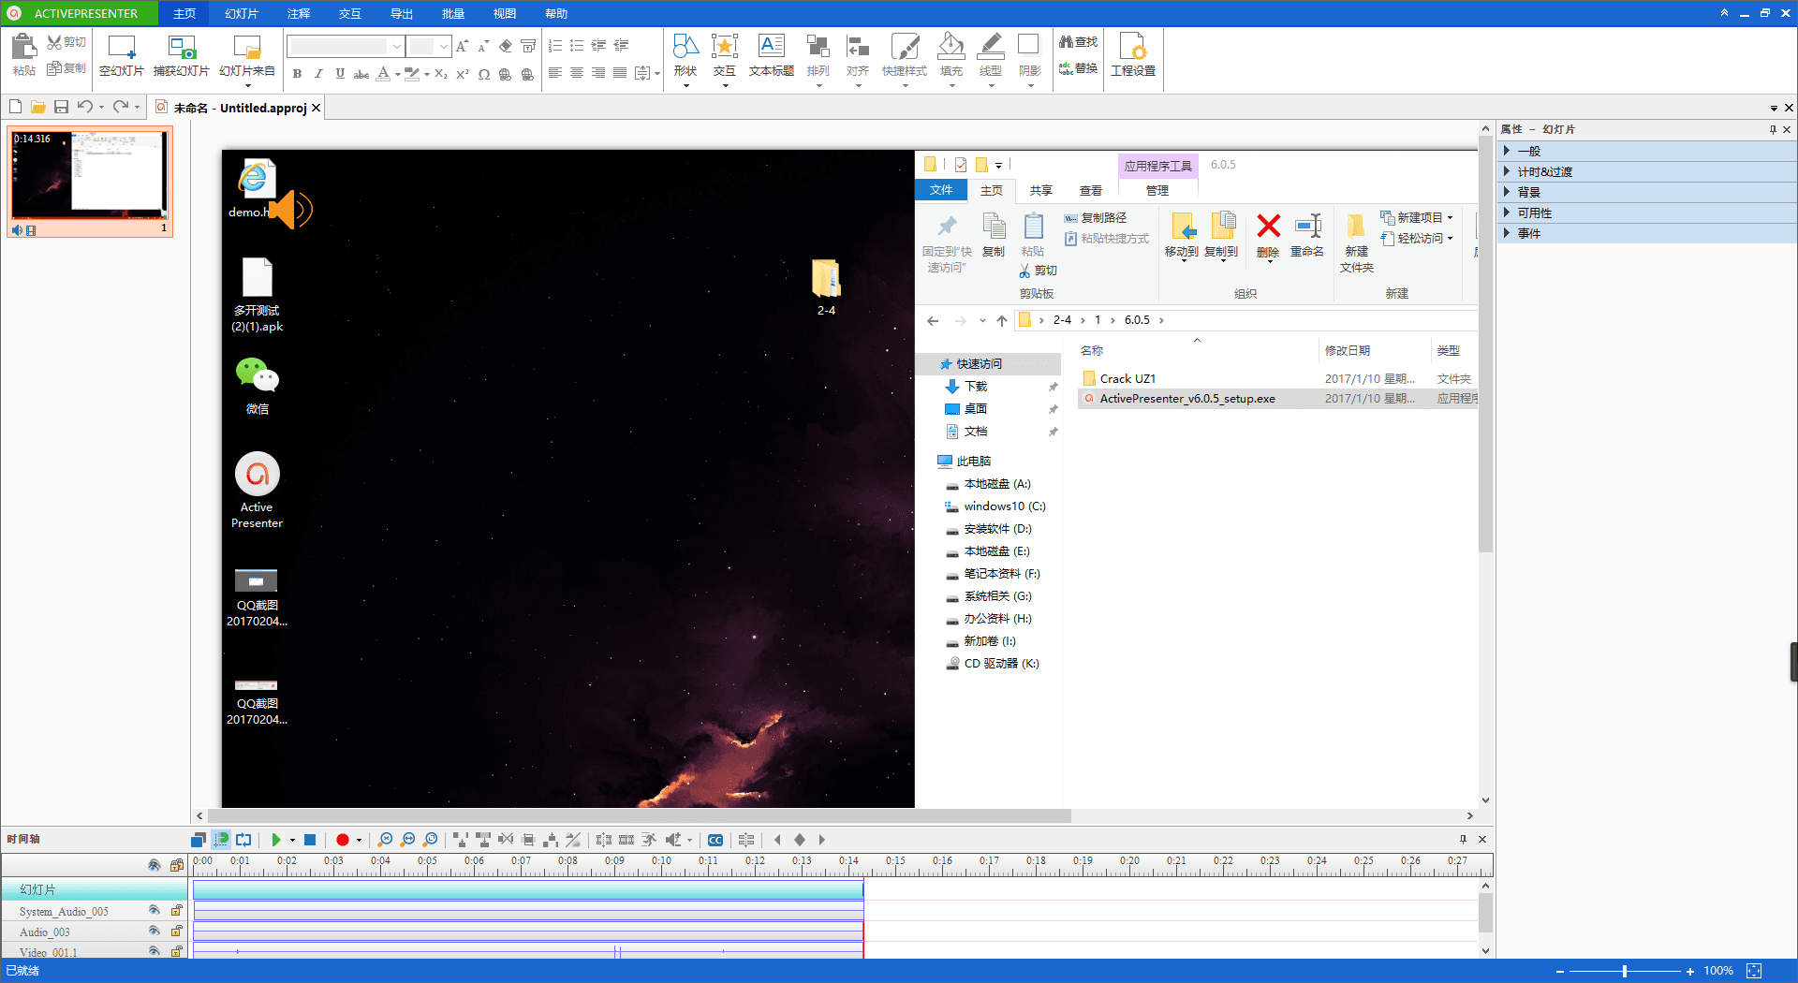Image resolution: width=1798 pixels, height=983 pixels.
Task: Toggle visibility of System_Audio_005 track
Action: 155,910
